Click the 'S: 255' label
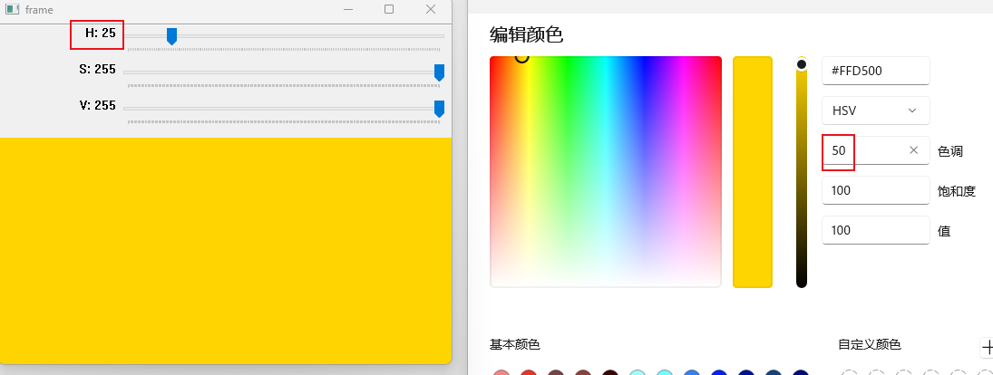Screen dimensions: 993x375 point(98,70)
